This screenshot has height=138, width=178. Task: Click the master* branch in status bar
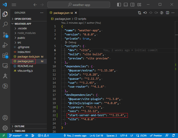(15, 135)
